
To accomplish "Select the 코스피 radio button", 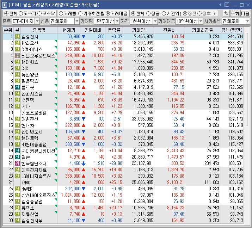I will (21, 13).
